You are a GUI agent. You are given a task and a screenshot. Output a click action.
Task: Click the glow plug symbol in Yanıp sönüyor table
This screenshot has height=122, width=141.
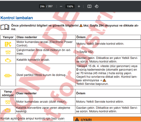pos(8,102)
